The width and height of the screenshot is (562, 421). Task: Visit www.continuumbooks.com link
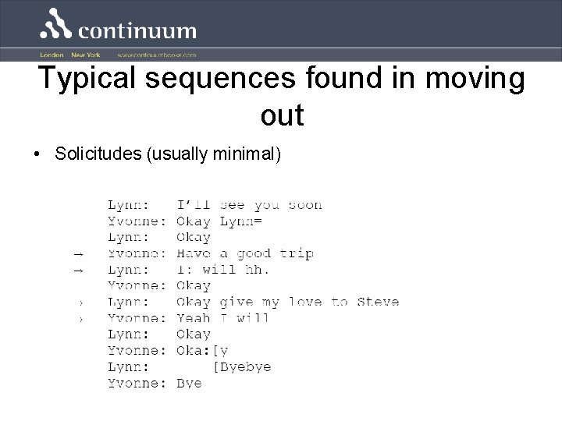[157, 55]
